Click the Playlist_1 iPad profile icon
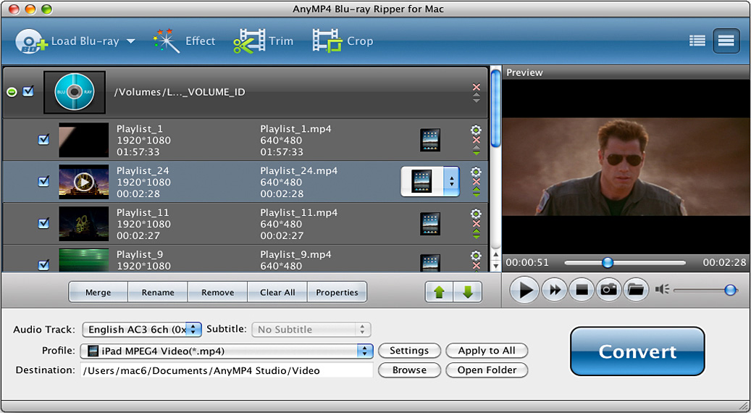Image resolution: width=751 pixels, height=413 pixels. [429, 140]
